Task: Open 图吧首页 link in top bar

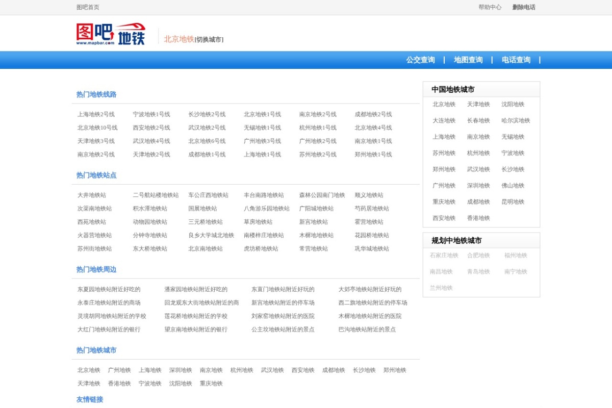Action: click(88, 7)
